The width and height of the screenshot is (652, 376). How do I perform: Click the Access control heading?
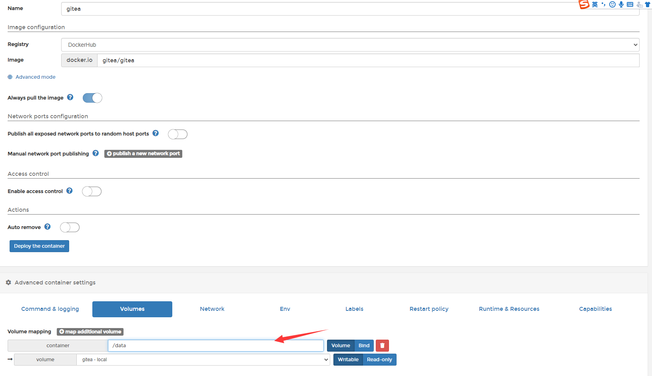(28, 174)
